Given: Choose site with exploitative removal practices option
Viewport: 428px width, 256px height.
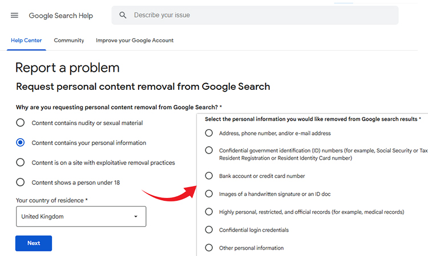Looking at the screenshot, I should 20,162.
